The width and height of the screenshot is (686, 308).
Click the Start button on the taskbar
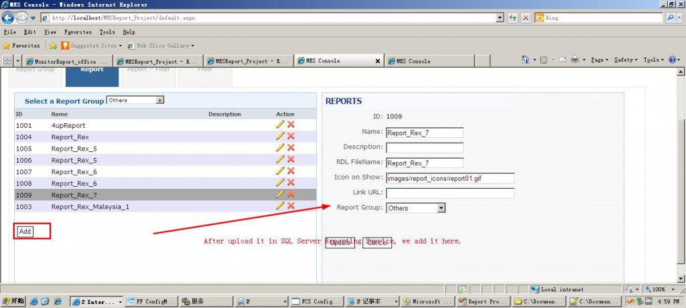[x=13, y=301]
